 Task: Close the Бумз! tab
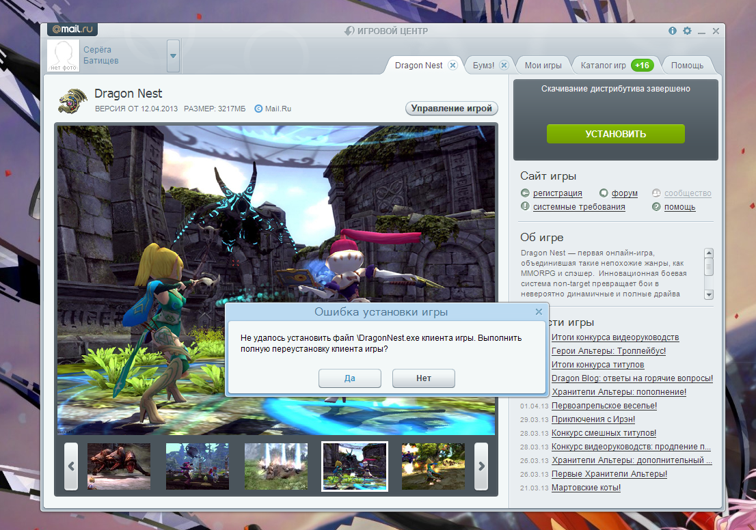[x=504, y=65]
